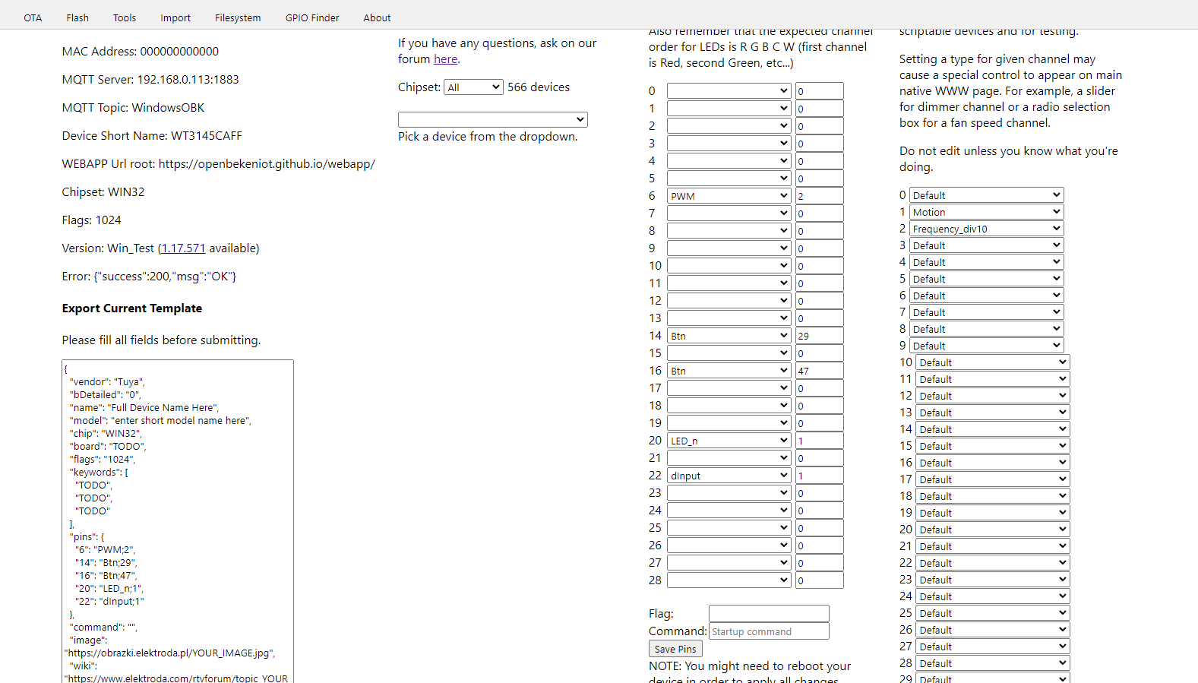Click the '566 devices' text
Screen dimensions: 1198x683
(539, 87)
